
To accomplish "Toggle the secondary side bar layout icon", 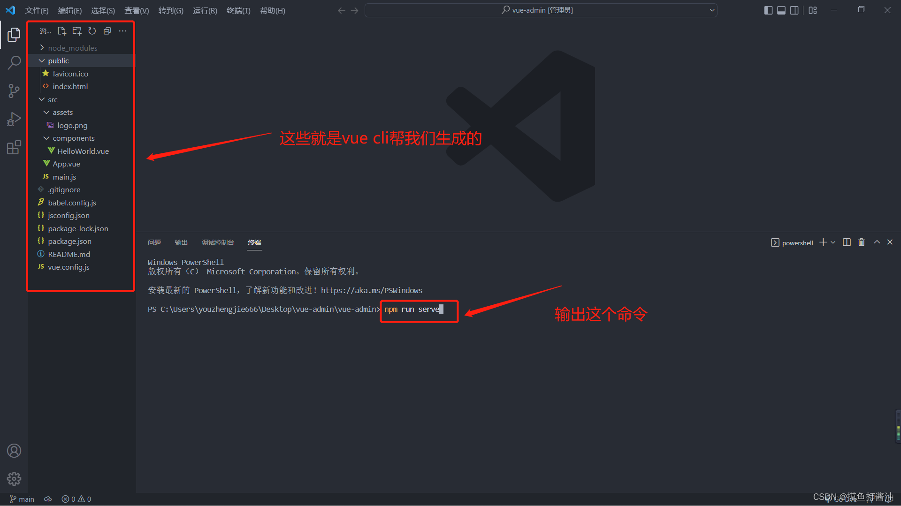I will point(794,10).
